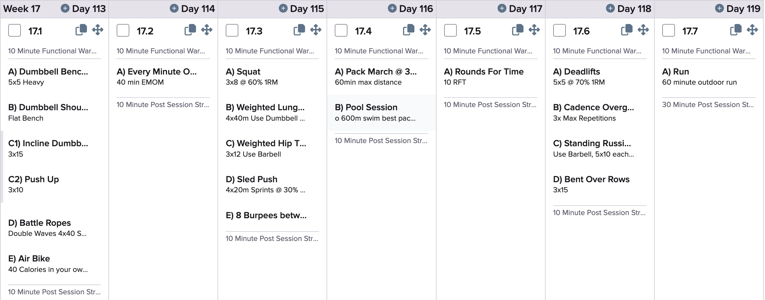
Task: Open the Deadlifts 5x5 exercise entry
Action: click(600, 77)
